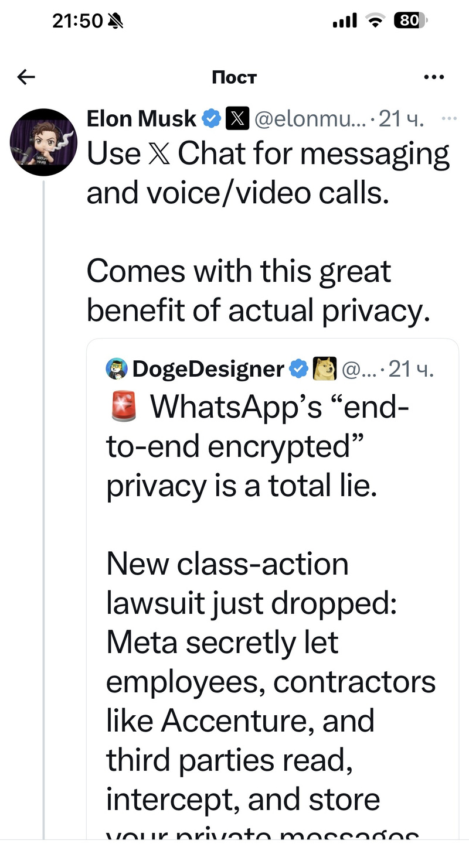Tap the 21 ч. timestamp on Elon's post

pyautogui.click(x=401, y=119)
